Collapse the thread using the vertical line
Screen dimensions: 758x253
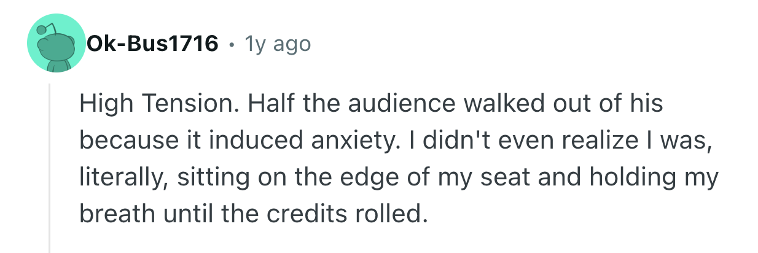click(50, 166)
